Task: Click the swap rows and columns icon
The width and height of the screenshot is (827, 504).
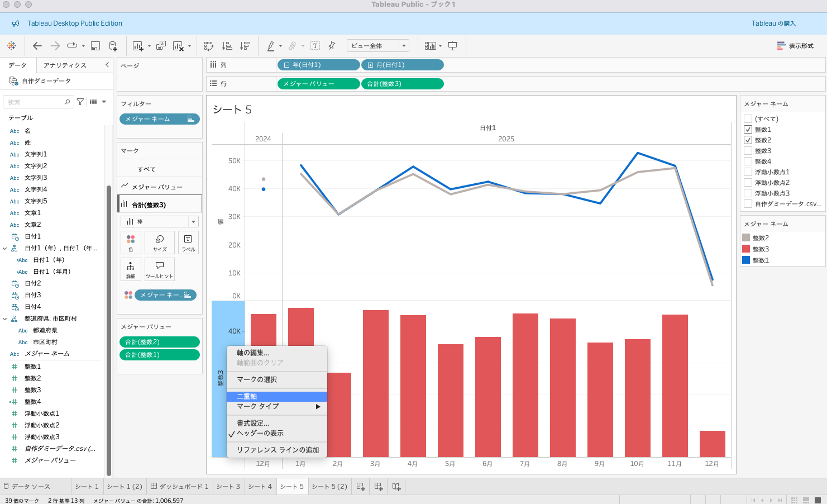Action: (208, 46)
